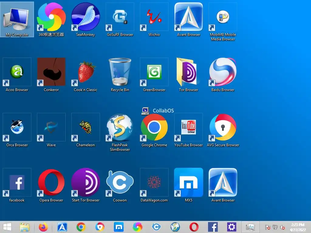Open File Explorer from the taskbar
Image resolution: width=311 pixels, height=233 pixels.
coord(25,227)
